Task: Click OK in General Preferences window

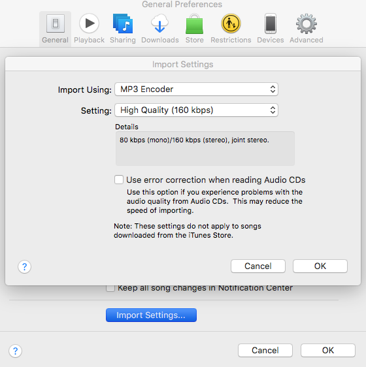Action: [x=328, y=351]
